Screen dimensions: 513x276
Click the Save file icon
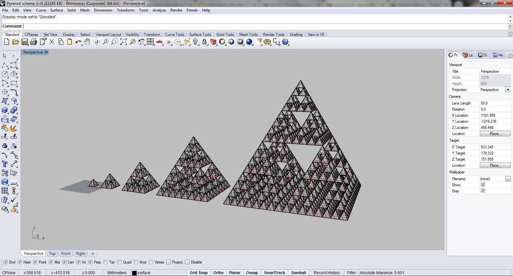coord(24,42)
